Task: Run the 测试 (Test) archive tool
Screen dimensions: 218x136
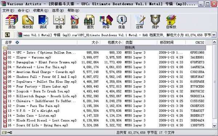Action: coord(43,22)
